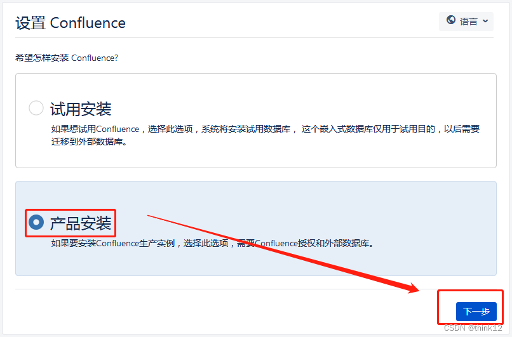Image resolution: width=512 pixels, height=337 pixels.
Task: Click the 设置 Confluence title
Action: (x=71, y=23)
